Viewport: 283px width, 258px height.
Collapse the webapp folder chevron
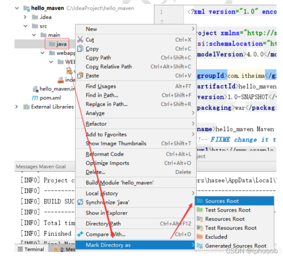[43, 53]
